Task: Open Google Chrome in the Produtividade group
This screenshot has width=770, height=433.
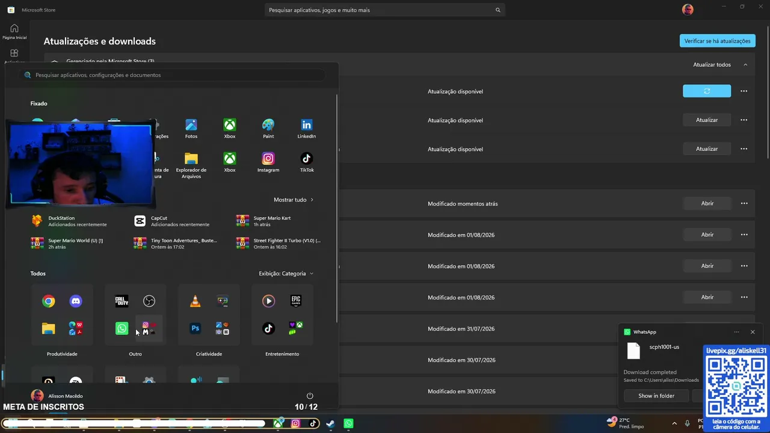Action: click(49, 301)
